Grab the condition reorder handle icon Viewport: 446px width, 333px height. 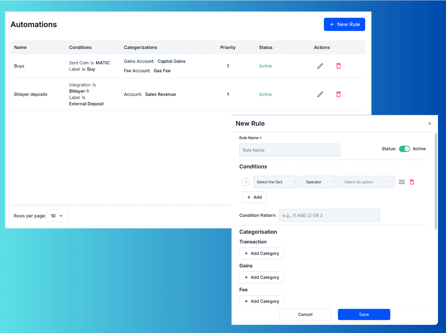pyautogui.click(x=402, y=182)
